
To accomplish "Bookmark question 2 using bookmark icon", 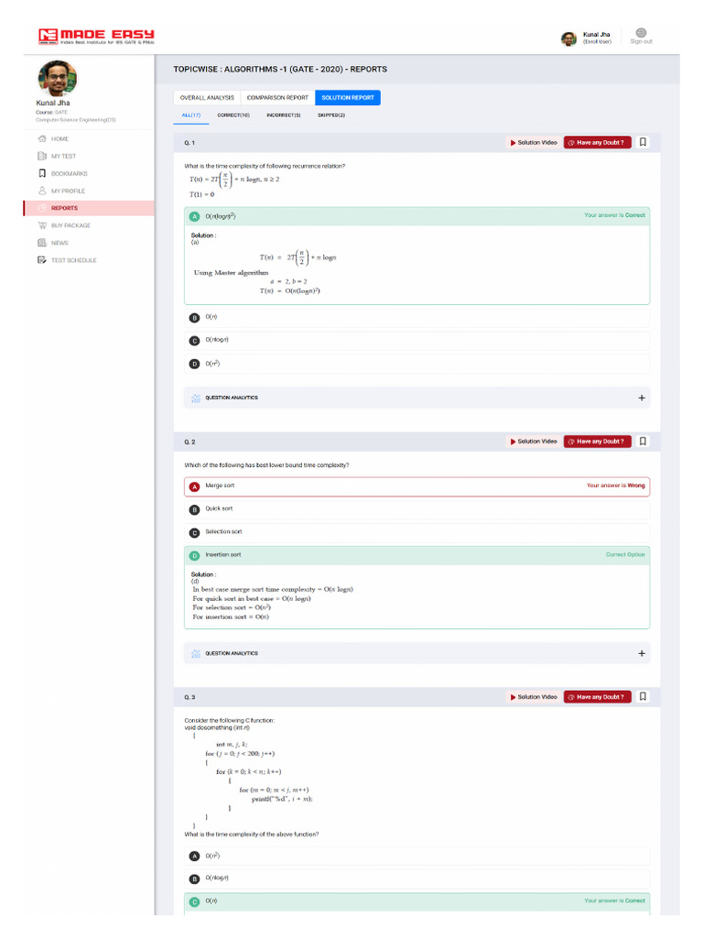I will click(x=644, y=441).
